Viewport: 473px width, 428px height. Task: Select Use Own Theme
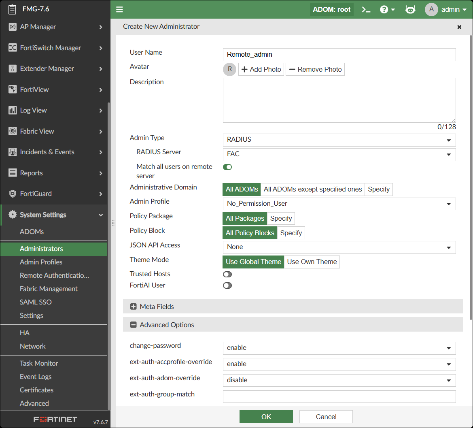coord(312,262)
